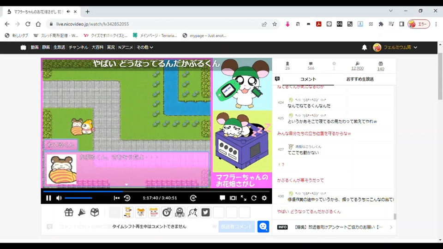
Task: Click the INFO survey announcement text
Action: coord(338,227)
